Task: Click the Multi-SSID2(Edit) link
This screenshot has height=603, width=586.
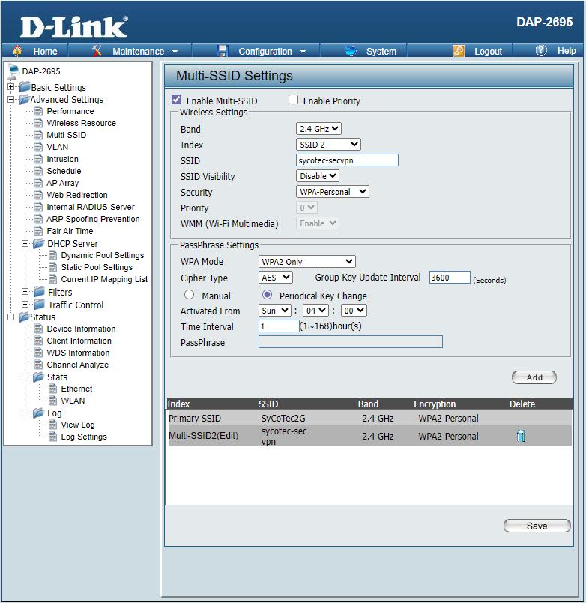Action: [x=203, y=436]
